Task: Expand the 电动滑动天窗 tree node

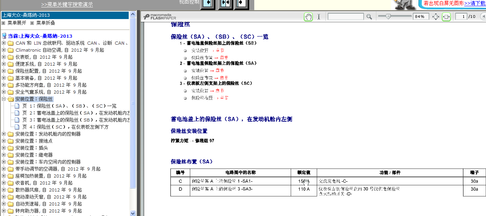Action: (x=4, y=197)
